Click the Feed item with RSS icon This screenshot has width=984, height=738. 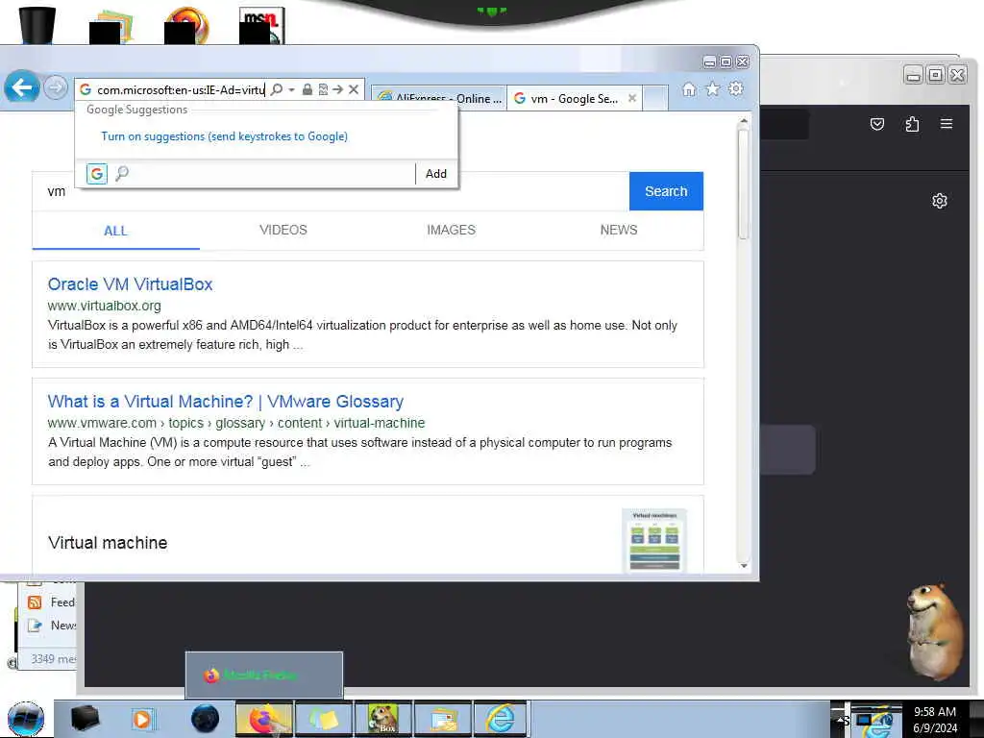[x=52, y=603]
